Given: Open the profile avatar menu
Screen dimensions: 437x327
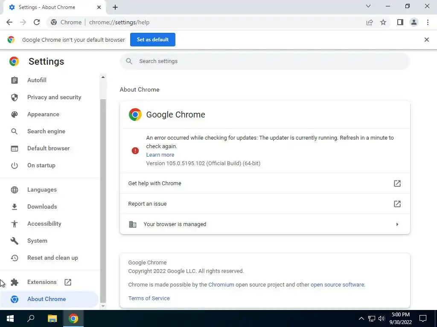Looking at the screenshot, I should pyautogui.click(x=414, y=22).
